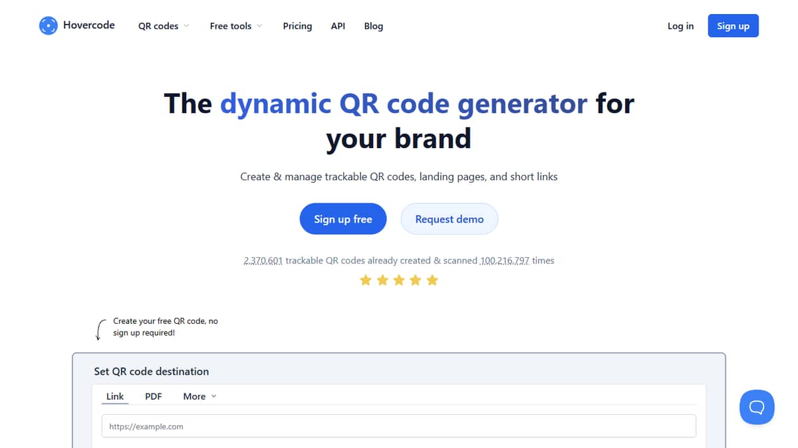Open the QR codes menu
This screenshot has width=798, height=448.
158,26
